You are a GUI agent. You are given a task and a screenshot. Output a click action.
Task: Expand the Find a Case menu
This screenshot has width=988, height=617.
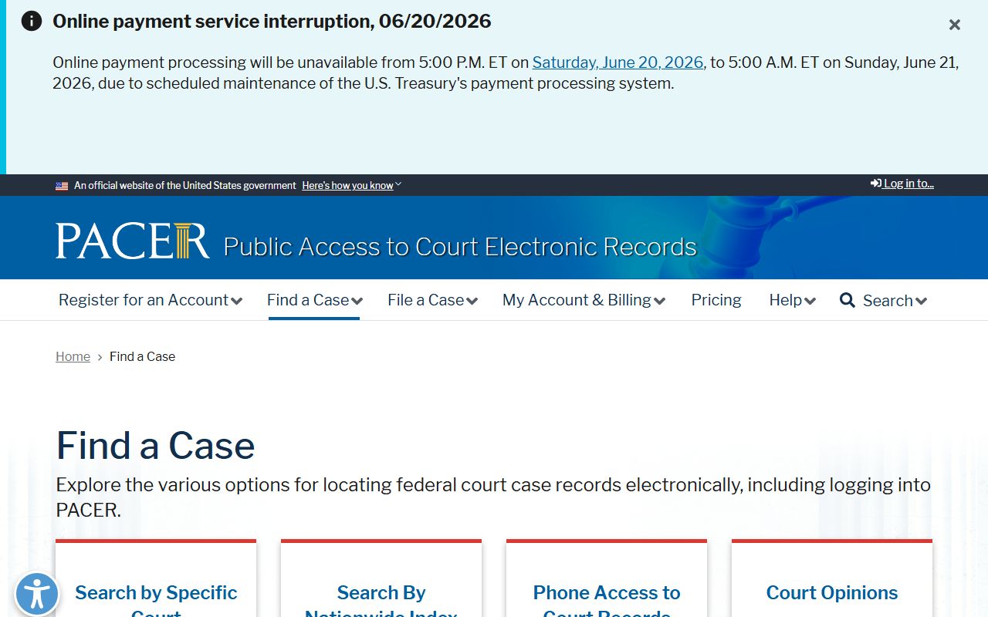(314, 300)
